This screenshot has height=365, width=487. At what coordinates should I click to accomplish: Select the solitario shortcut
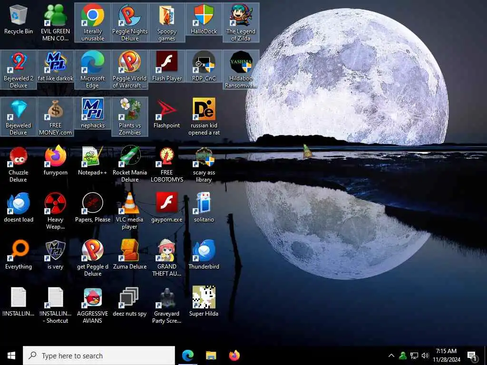[x=204, y=207]
